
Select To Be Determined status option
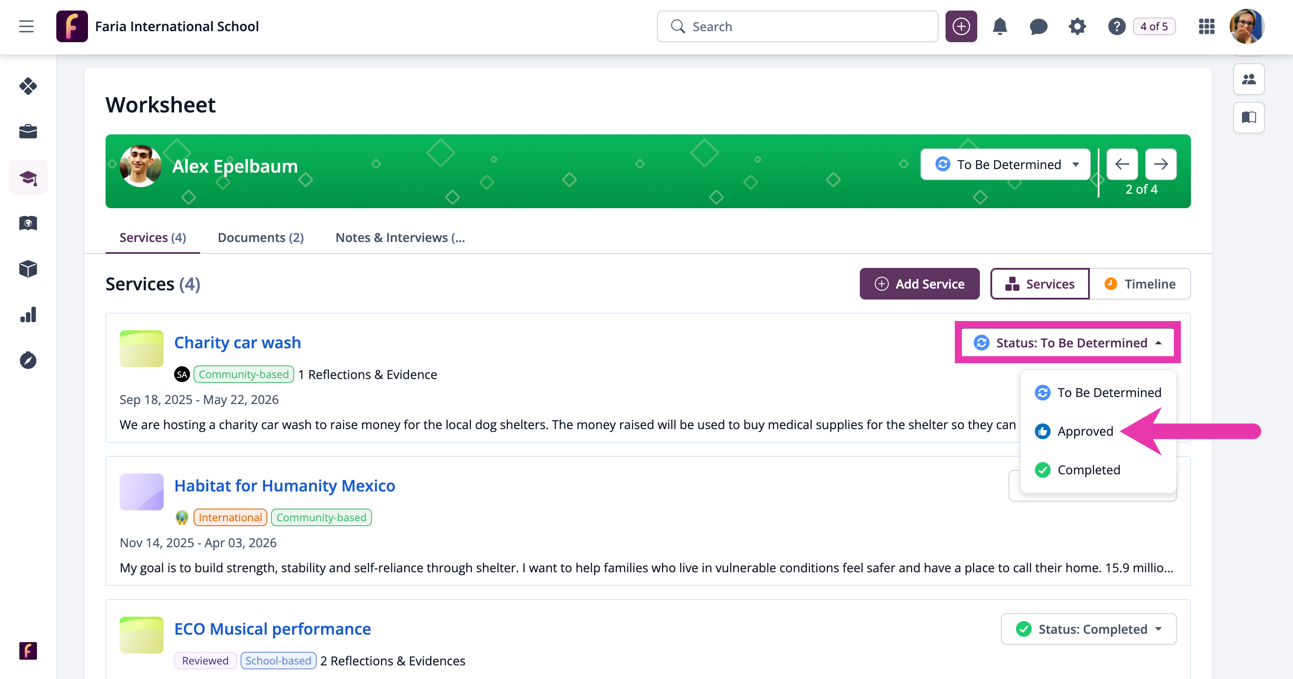coord(1098,392)
